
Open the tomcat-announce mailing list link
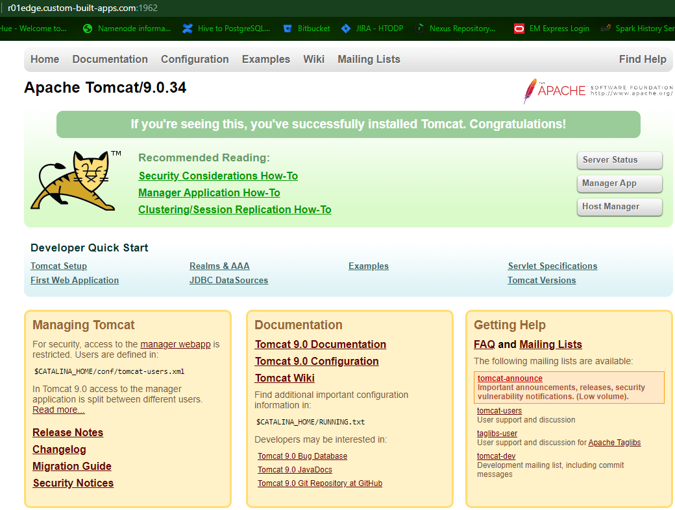coord(509,378)
